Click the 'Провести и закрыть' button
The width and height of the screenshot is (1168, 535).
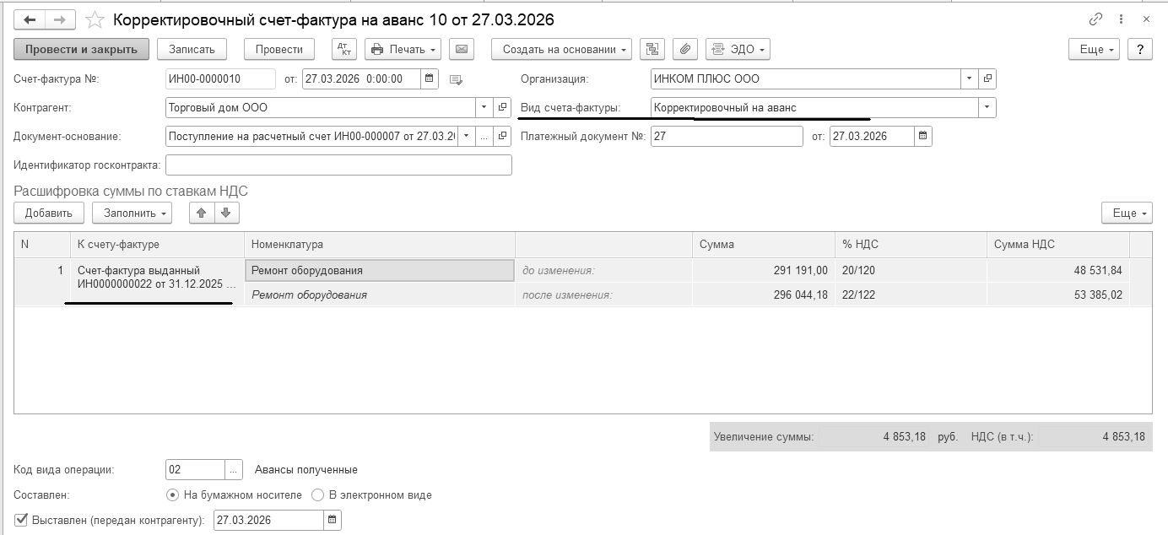81,49
